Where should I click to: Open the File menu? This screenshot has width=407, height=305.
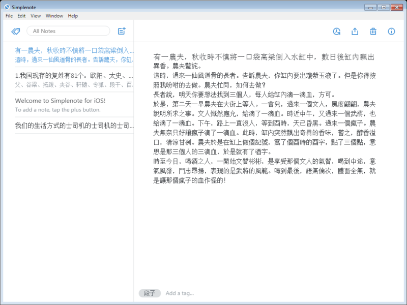pyautogui.click(x=9, y=16)
